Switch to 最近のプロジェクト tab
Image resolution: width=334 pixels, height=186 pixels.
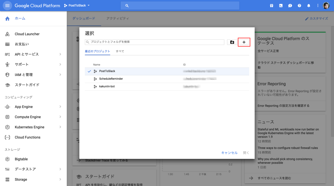click(x=97, y=51)
